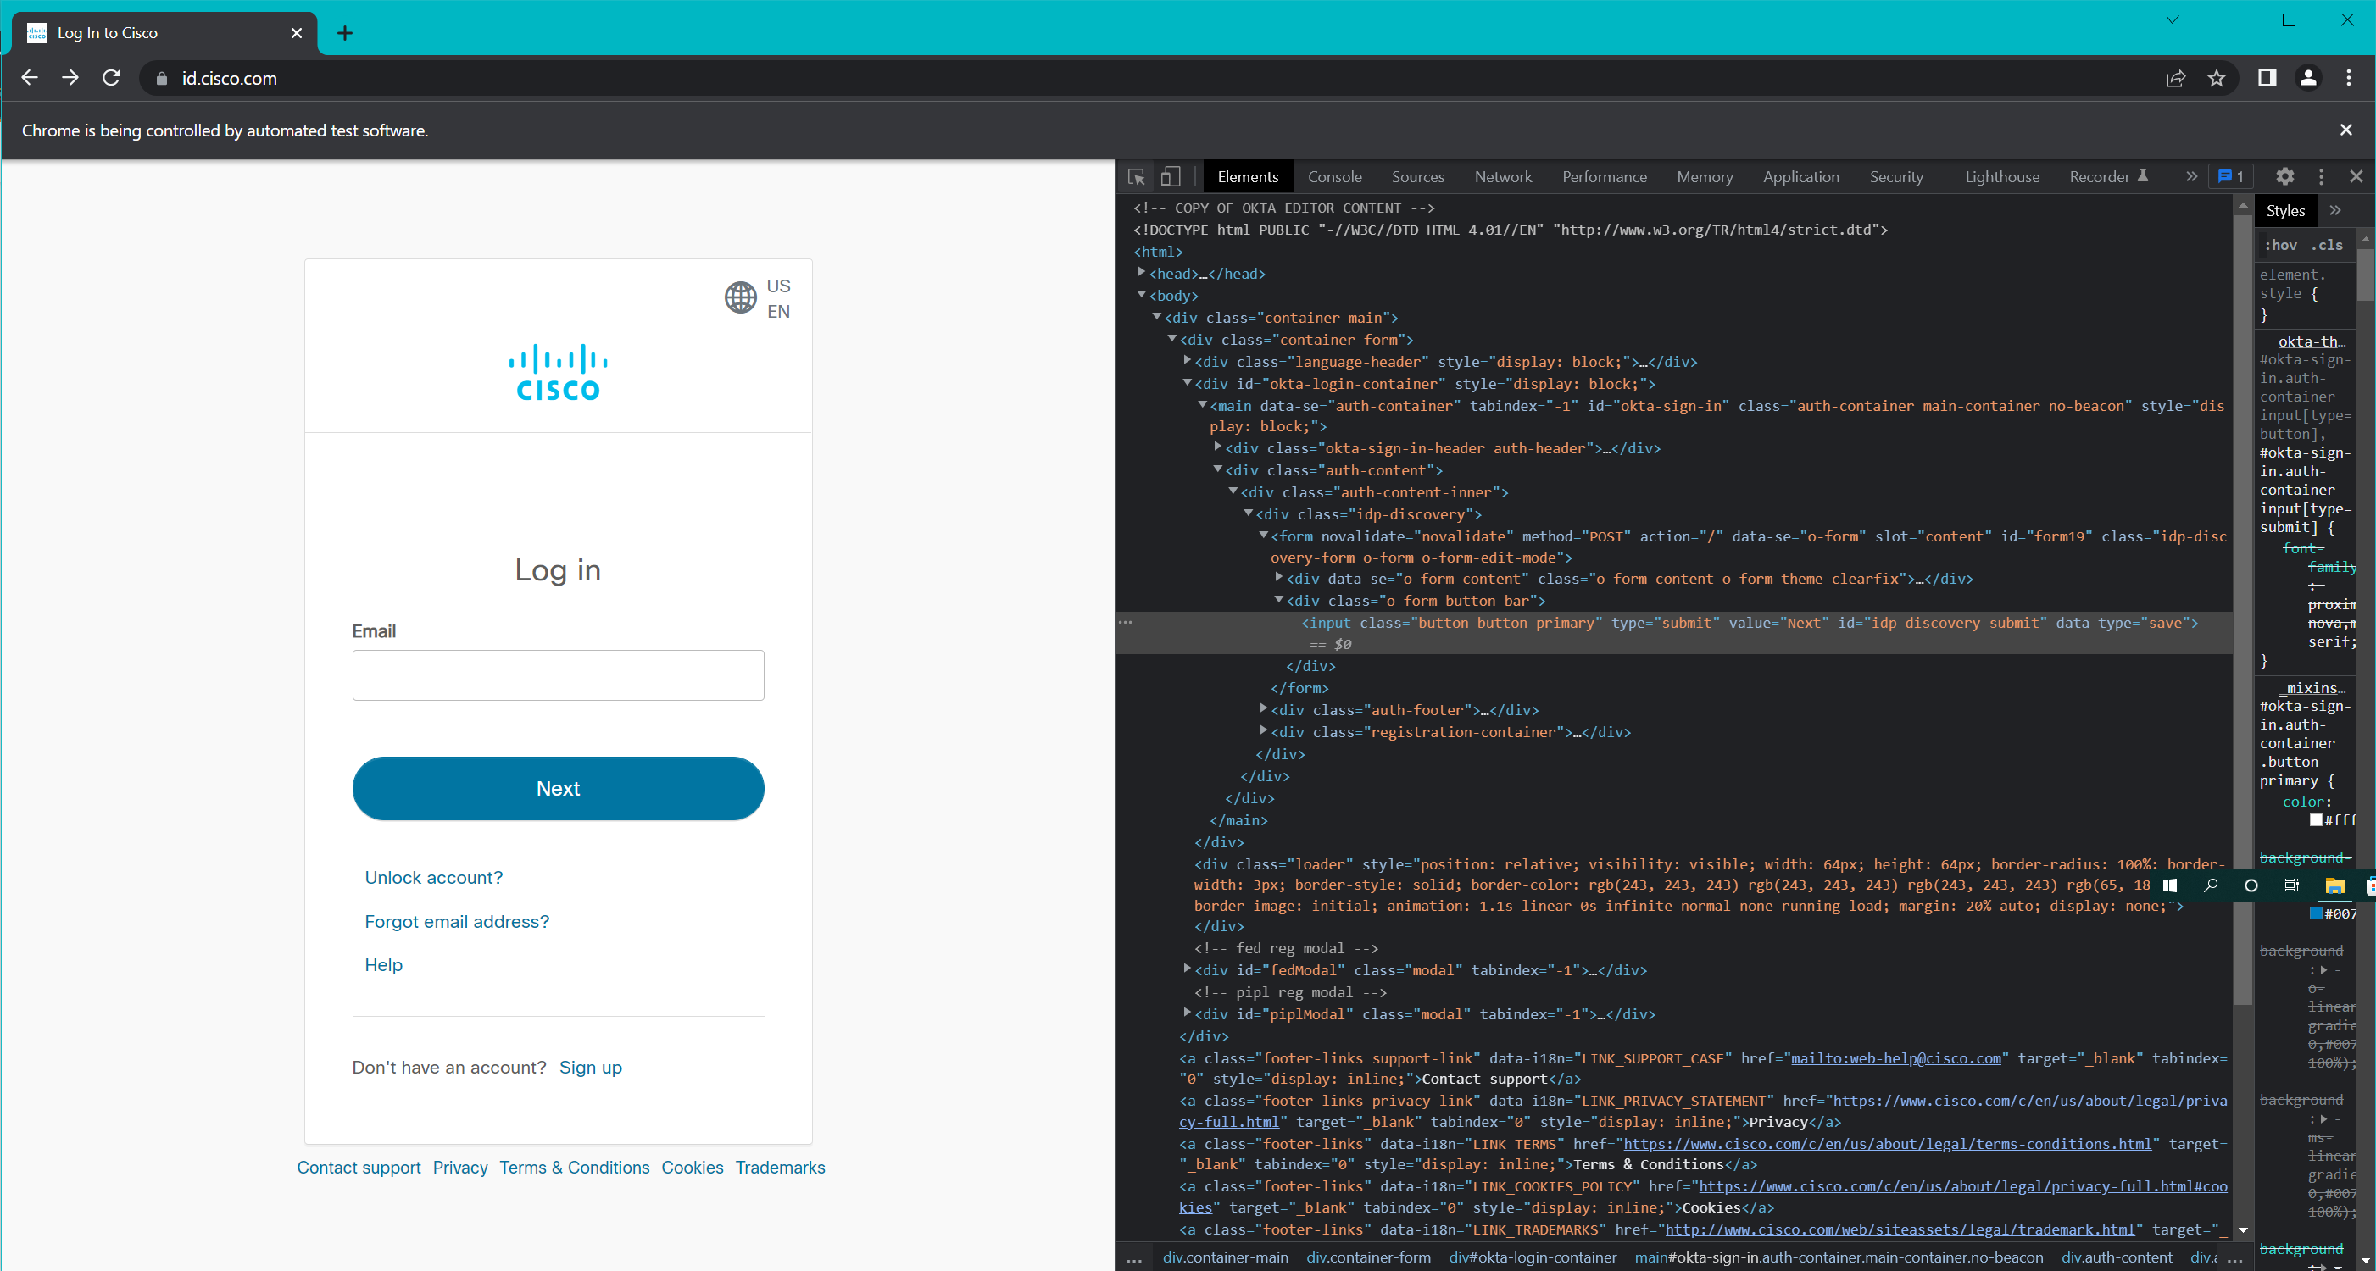2376x1271 pixels.
Task: Open Cortana circle on taskbar
Action: point(2251,885)
